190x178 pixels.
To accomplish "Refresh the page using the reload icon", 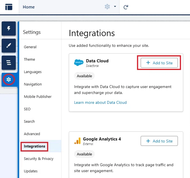I will 126,7.
